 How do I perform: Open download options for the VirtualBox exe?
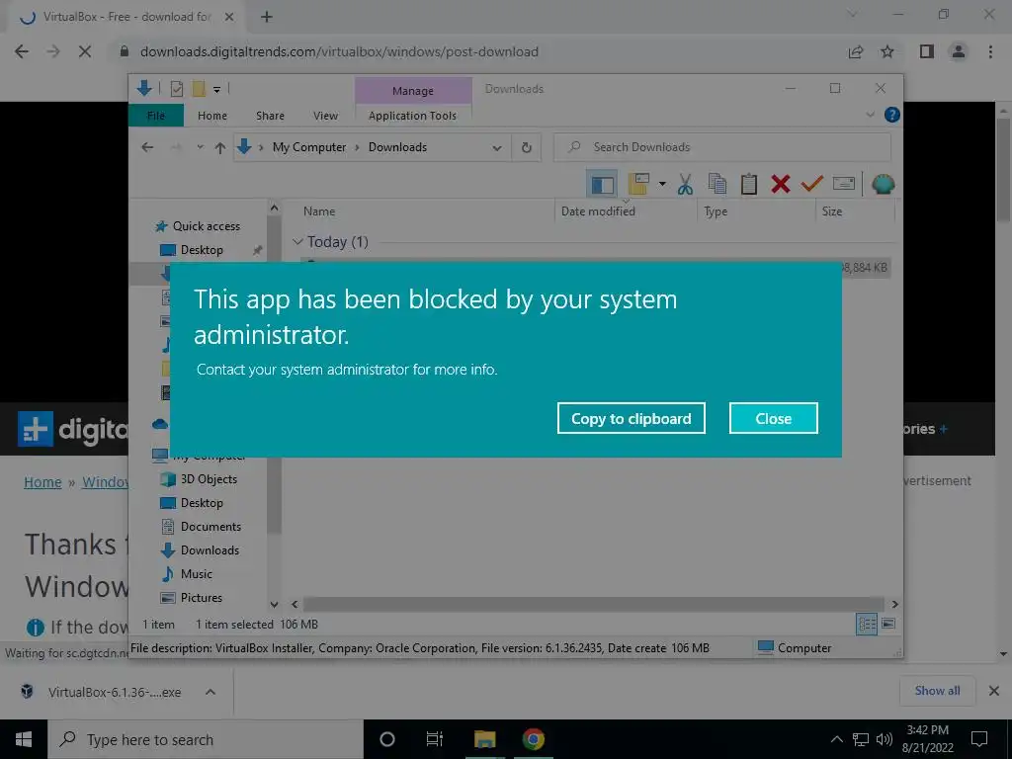[211, 692]
